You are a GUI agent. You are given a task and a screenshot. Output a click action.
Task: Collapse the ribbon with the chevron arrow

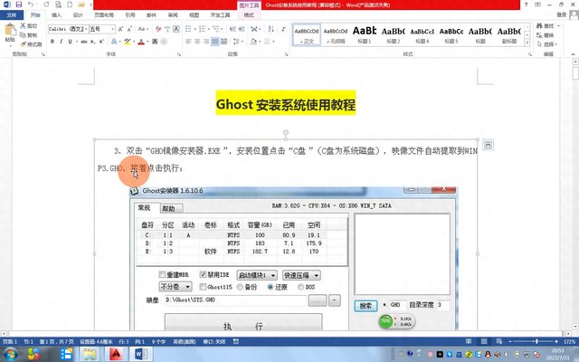(573, 54)
